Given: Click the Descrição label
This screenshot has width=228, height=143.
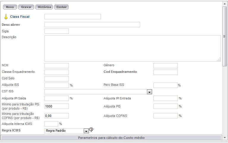Looking at the screenshot, I should [x=9, y=37].
